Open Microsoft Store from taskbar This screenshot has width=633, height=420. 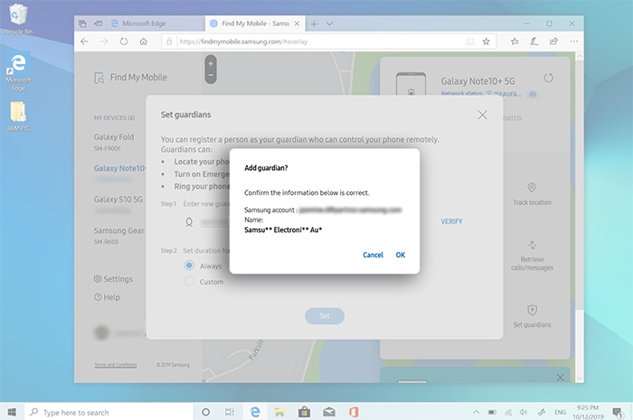pyautogui.click(x=304, y=412)
